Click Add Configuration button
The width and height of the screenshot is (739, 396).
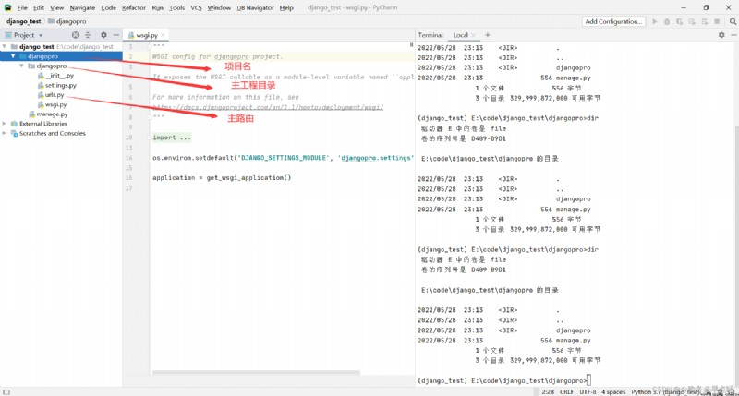[x=613, y=21]
